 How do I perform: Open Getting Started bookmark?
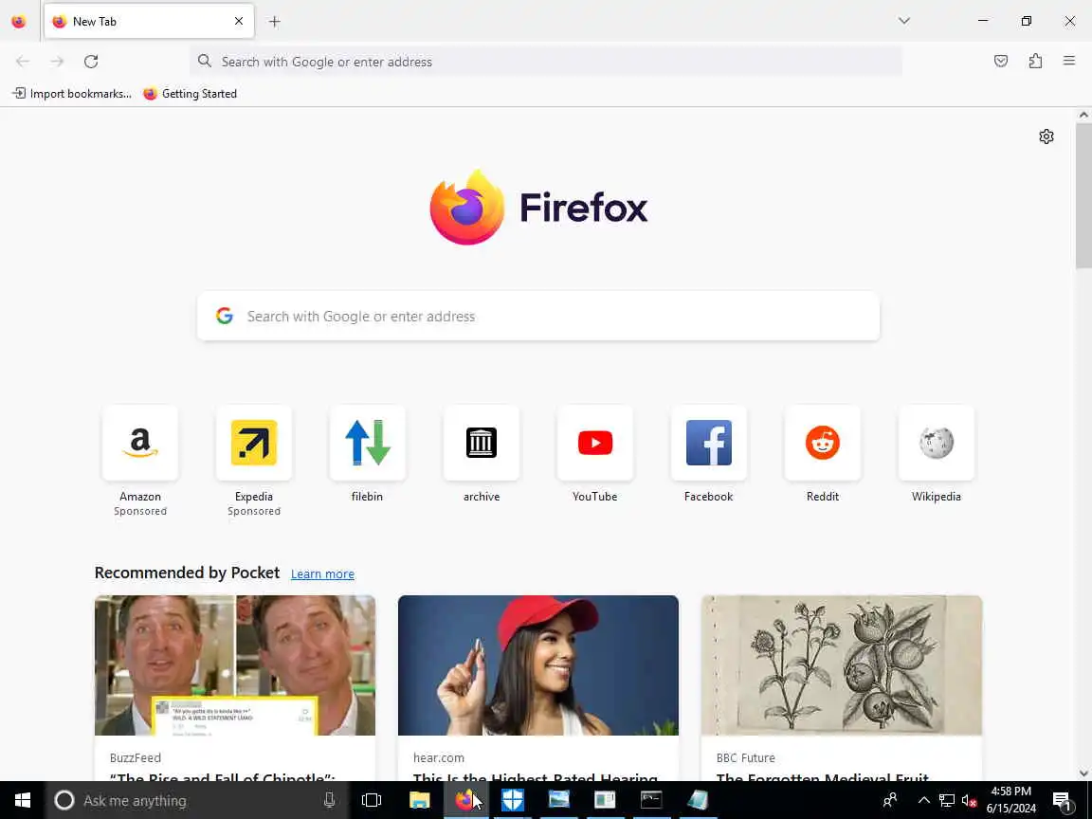(191, 93)
